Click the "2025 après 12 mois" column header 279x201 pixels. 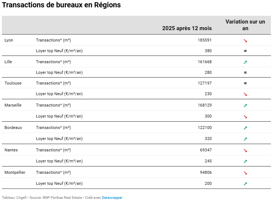pos(187,28)
